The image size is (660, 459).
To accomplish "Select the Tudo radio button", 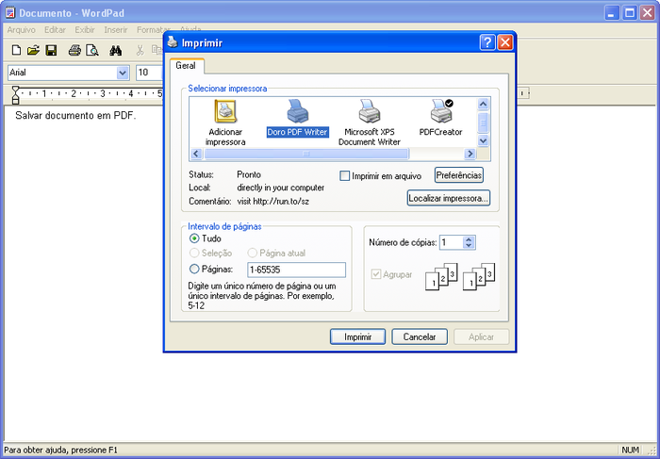I will point(194,238).
